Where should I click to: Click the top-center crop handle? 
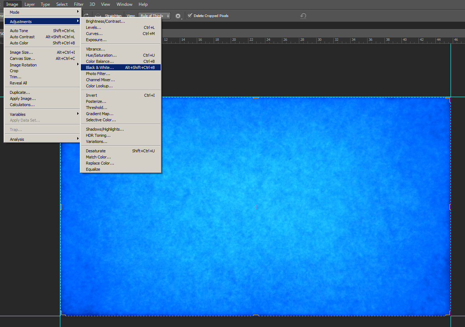click(256, 98)
